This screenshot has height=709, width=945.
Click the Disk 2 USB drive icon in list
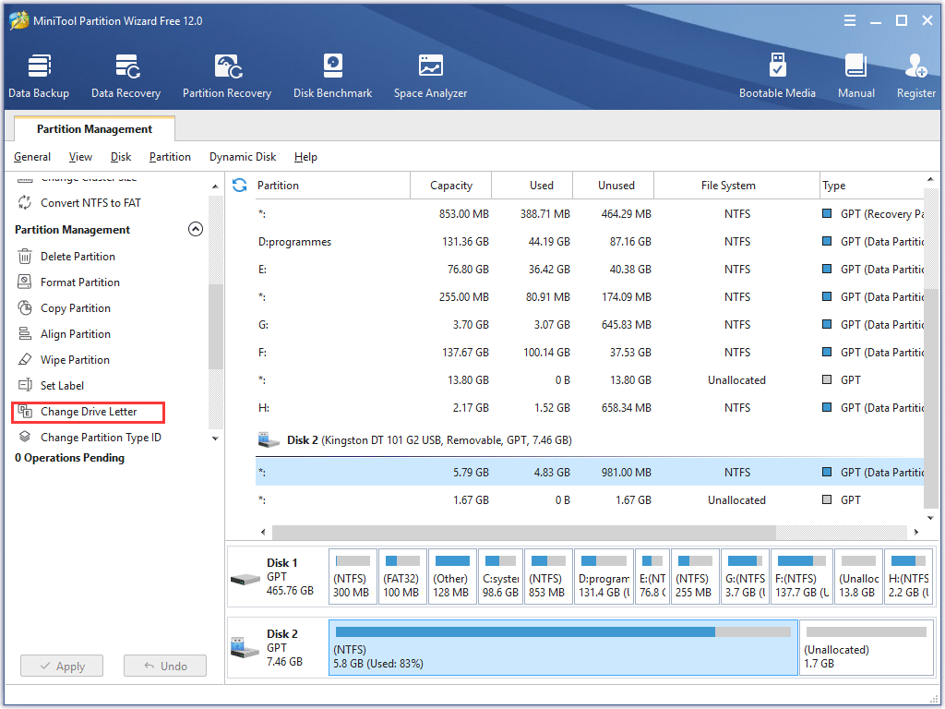(269, 440)
